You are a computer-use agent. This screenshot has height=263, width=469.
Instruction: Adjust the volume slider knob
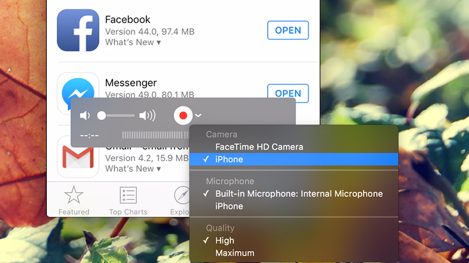point(101,115)
